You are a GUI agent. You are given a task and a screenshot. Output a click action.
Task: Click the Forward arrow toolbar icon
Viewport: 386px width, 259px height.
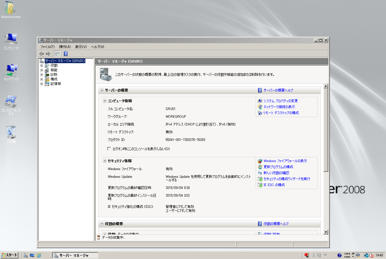pyautogui.click(x=48, y=54)
